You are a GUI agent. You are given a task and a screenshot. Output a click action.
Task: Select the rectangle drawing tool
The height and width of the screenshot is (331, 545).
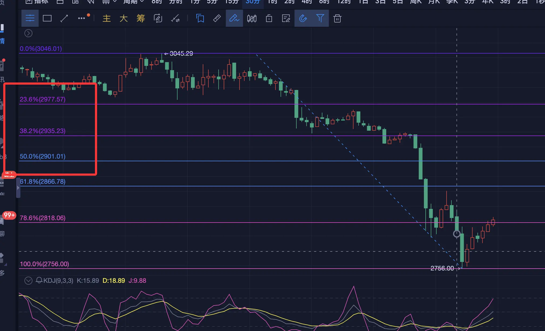[47, 18]
